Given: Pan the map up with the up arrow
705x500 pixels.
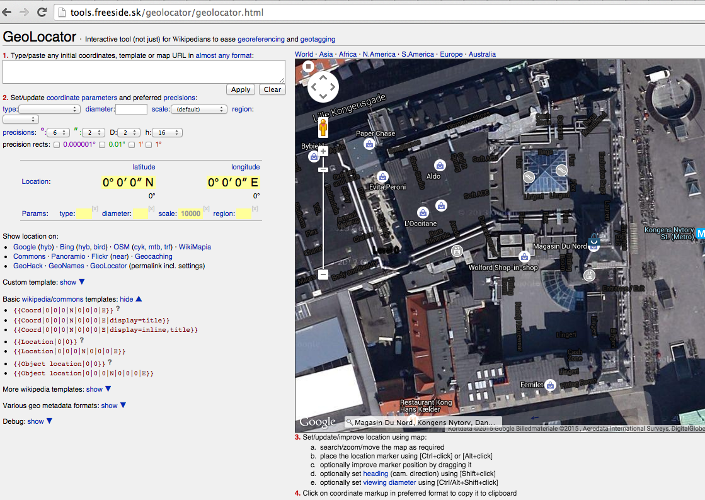Looking at the screenshot, I should (323, 77).
